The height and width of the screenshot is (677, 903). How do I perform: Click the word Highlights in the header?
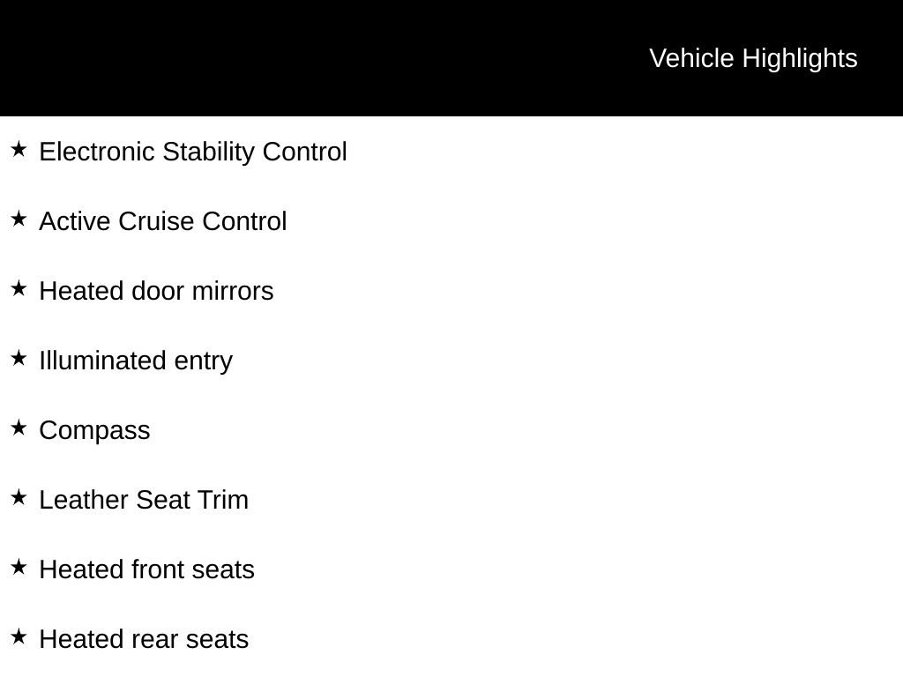tap(800, 59)
